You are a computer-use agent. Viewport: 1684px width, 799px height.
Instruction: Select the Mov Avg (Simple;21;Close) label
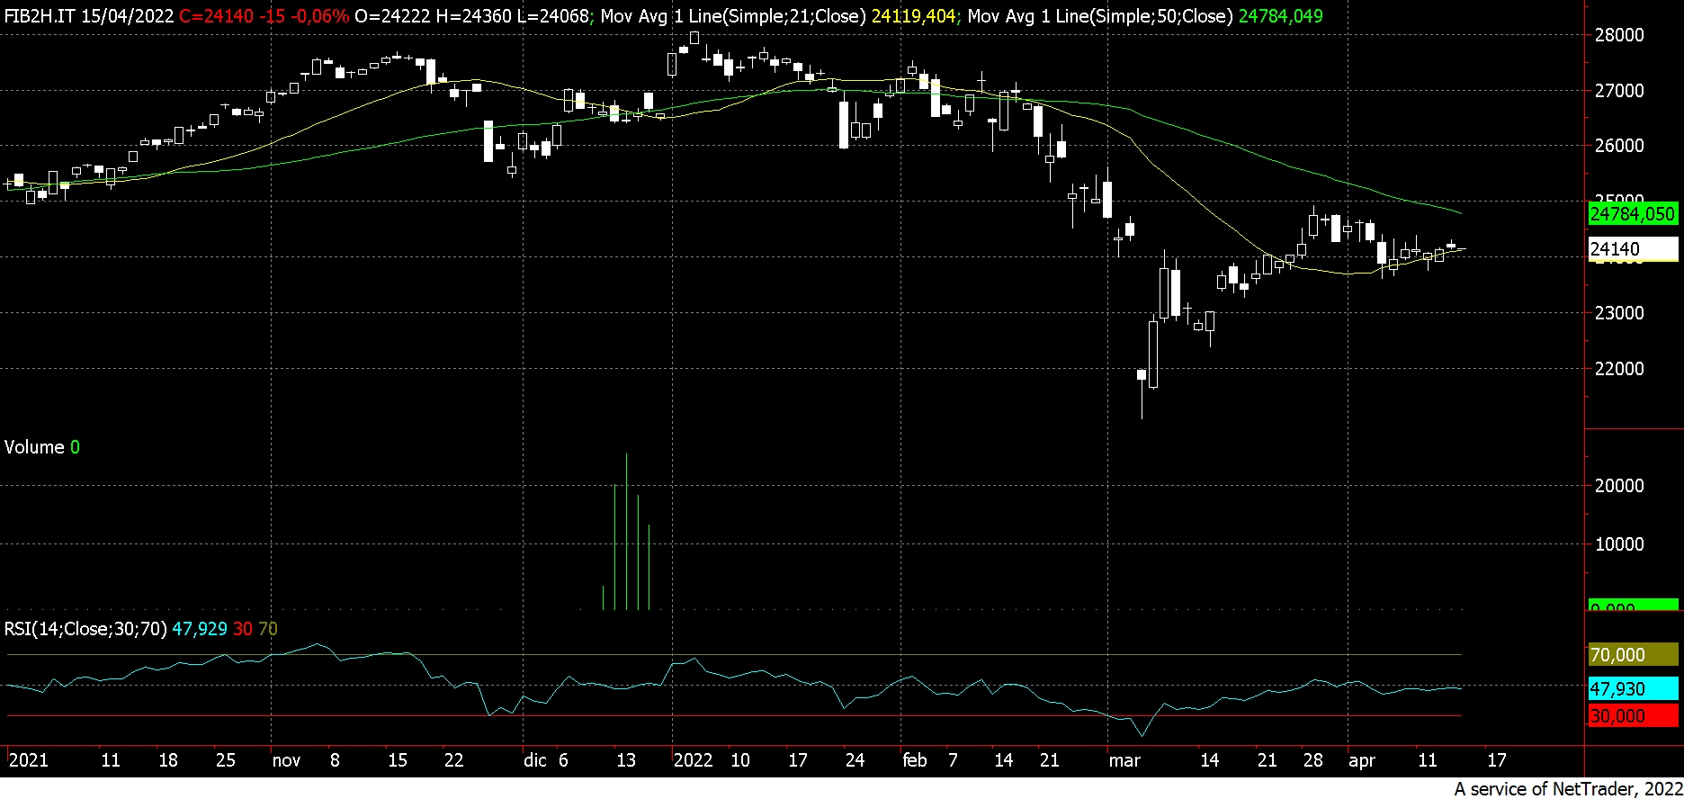pyautogui.click(x=733, y=16)
